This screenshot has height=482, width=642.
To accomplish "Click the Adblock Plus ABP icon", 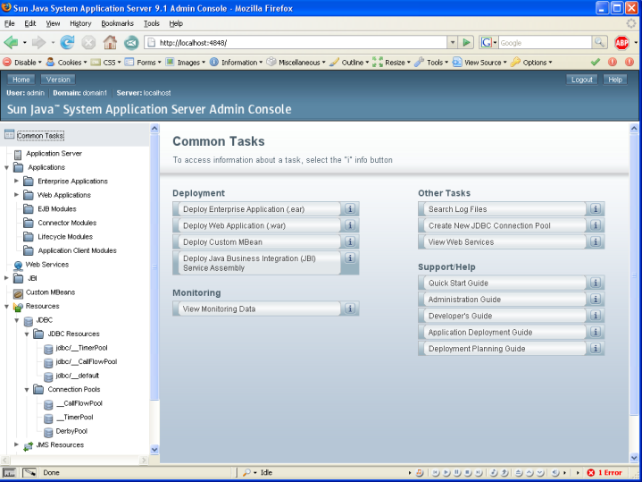I will (x=621, y=42).
